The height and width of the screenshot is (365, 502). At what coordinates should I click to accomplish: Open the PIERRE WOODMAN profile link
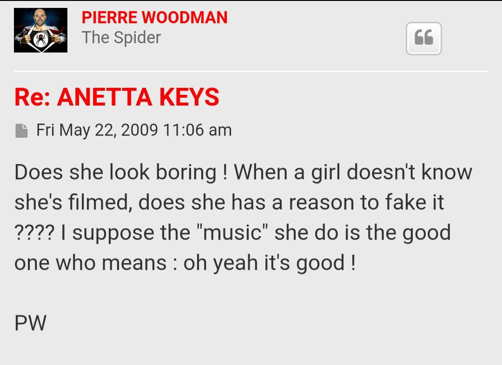(154, 18)
